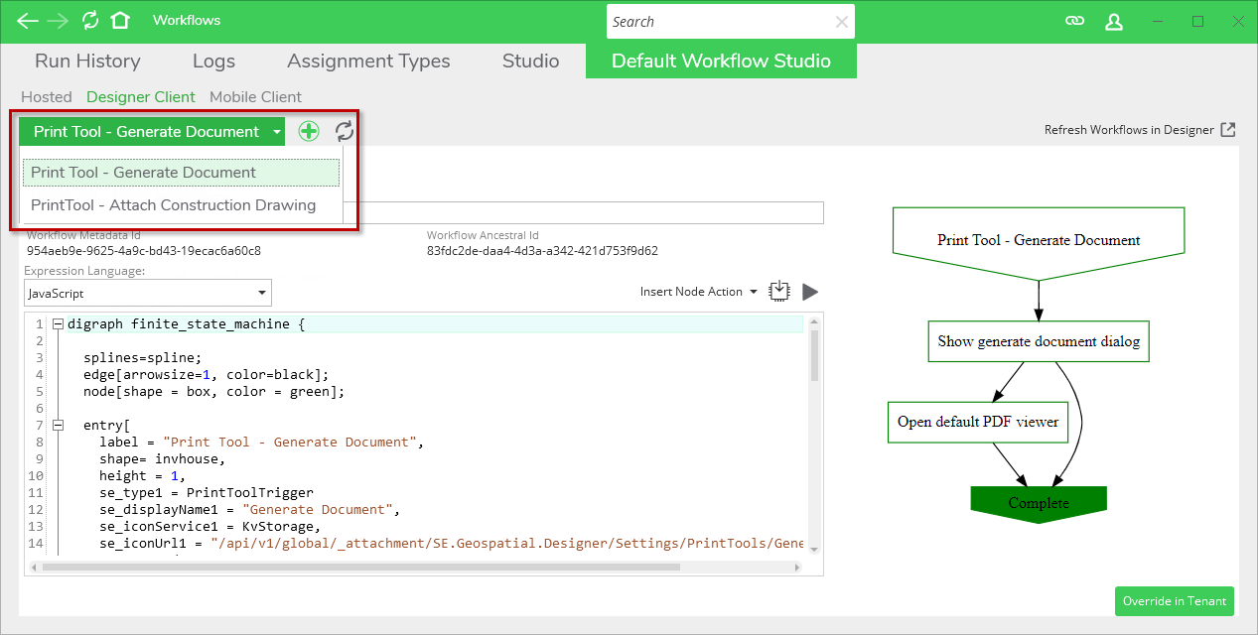Screen dimensions: 1258x635
Task: Click the Show generate document dialog node
Action: (x=1039, y=341)
